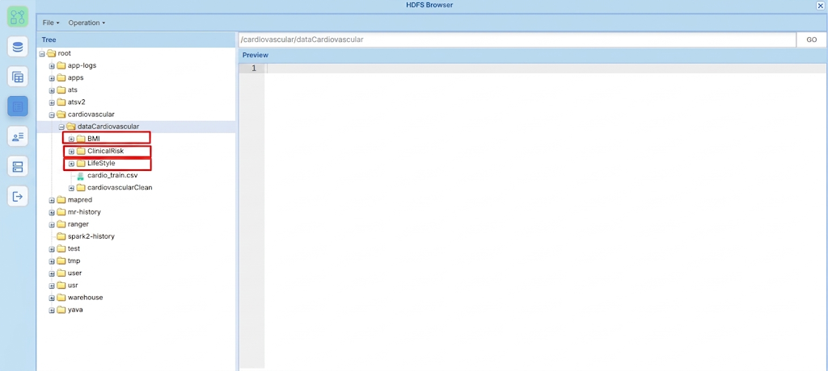Click the cardio_train.csv file icon
The width and height of the screenshot is (828, 371).
pyautogui.click(x=80, y=176)
